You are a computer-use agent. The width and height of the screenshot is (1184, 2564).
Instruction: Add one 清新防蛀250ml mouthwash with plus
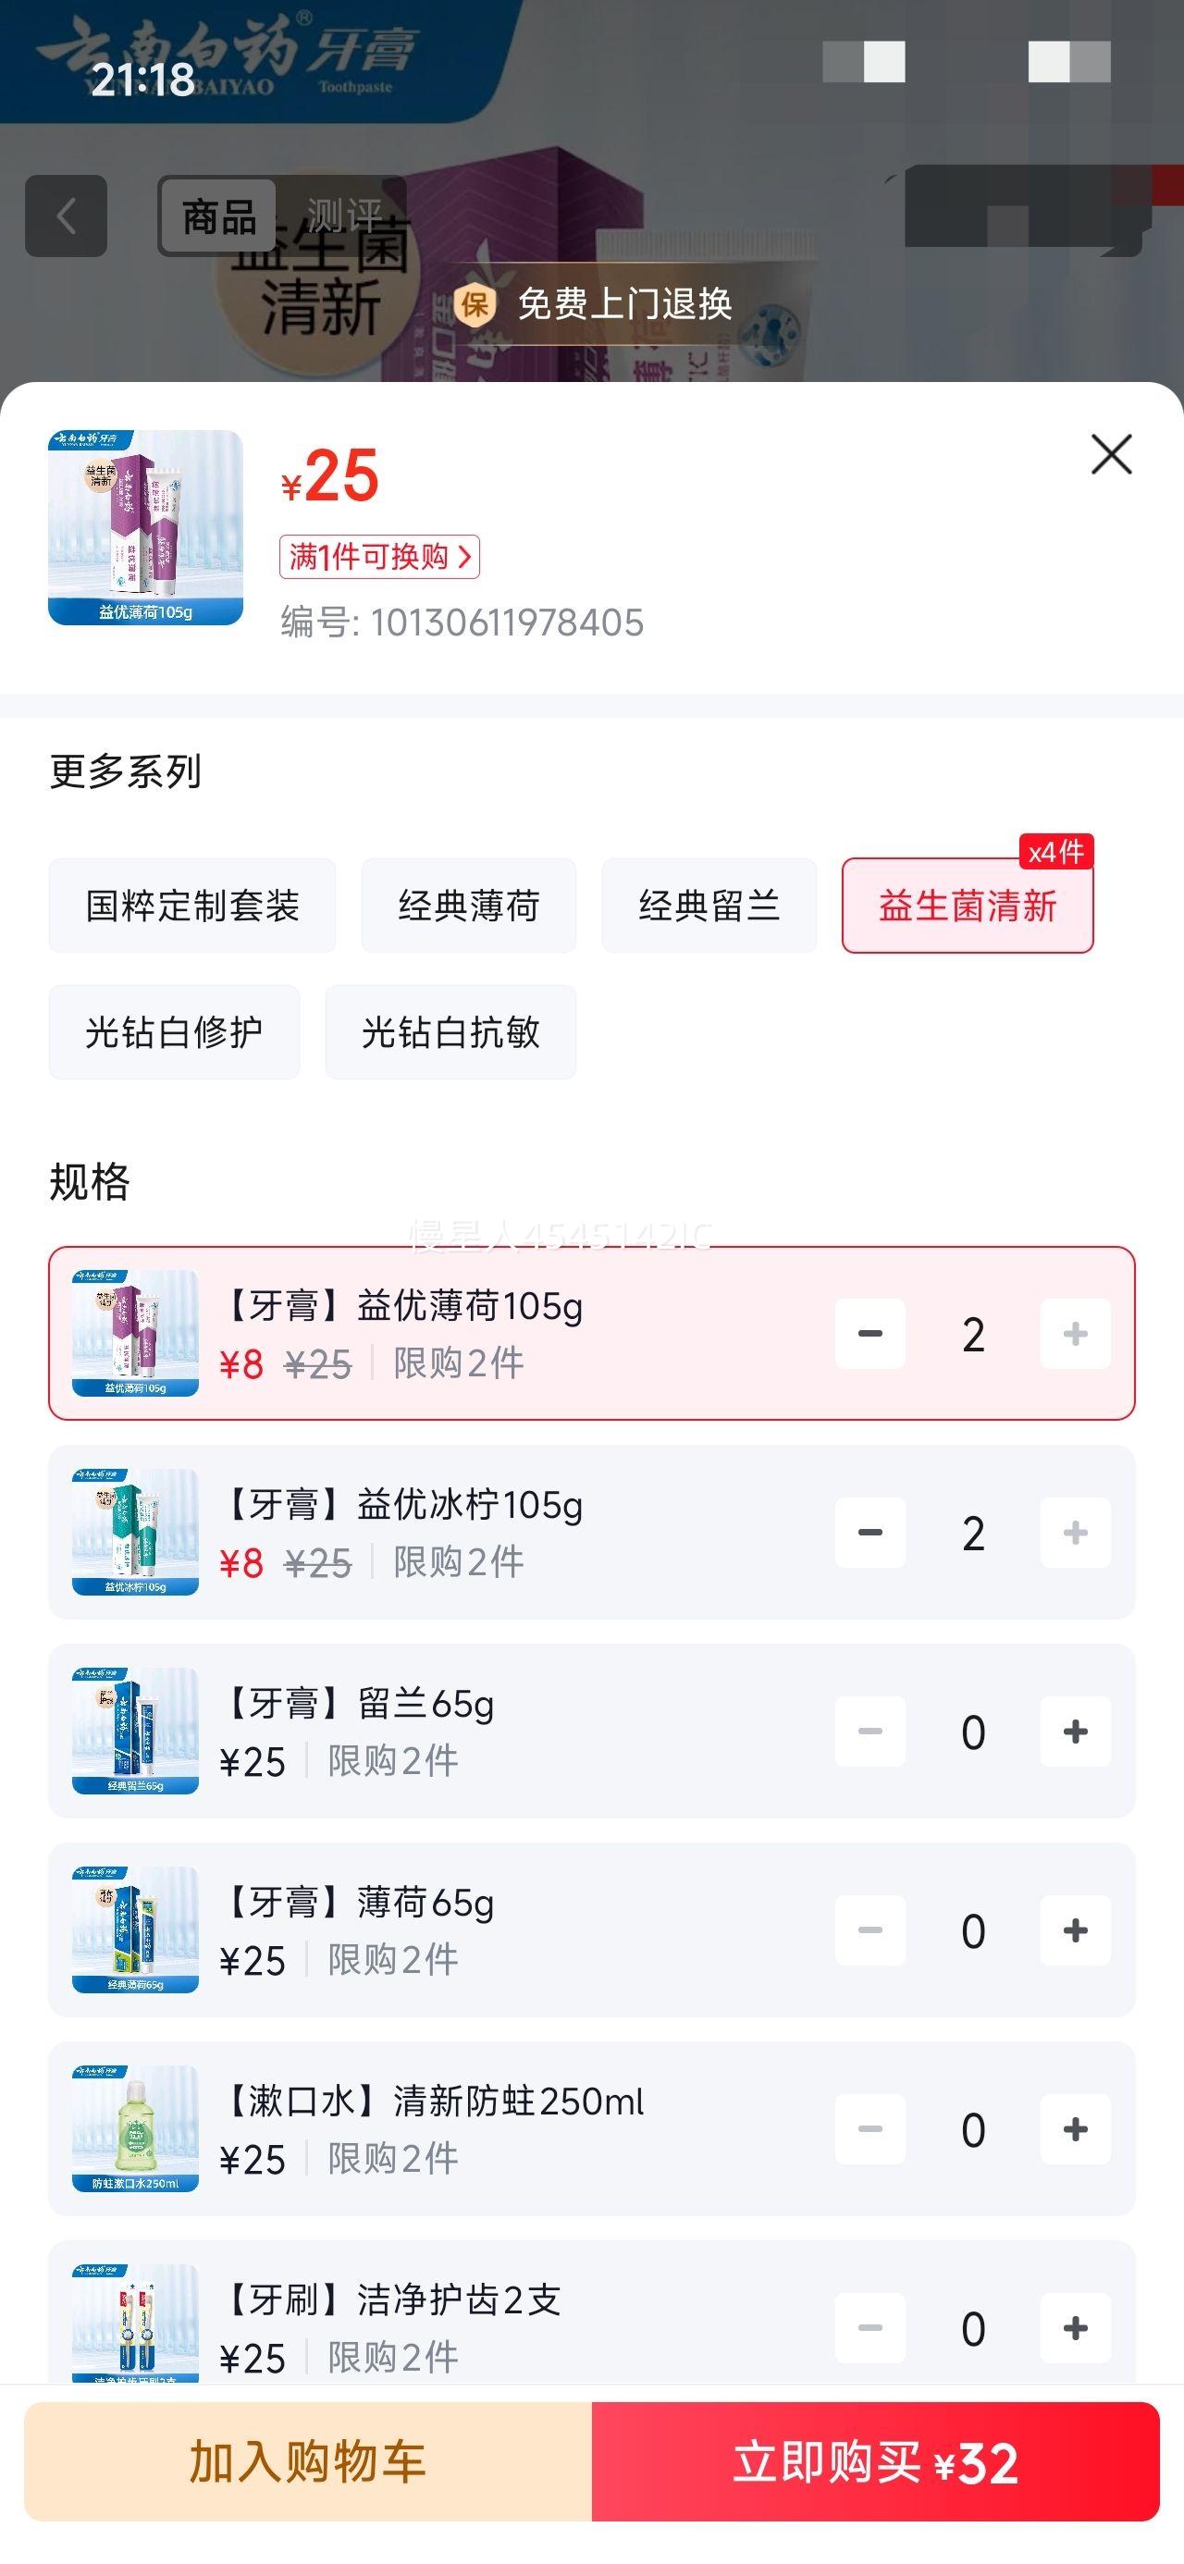coord(1075,2129)
